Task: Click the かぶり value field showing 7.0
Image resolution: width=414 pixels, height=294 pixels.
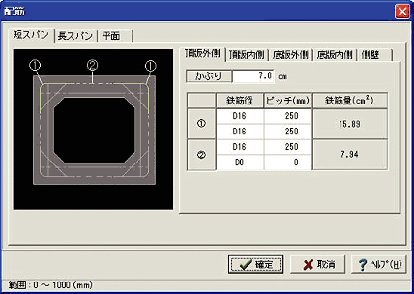Action: 253,76
